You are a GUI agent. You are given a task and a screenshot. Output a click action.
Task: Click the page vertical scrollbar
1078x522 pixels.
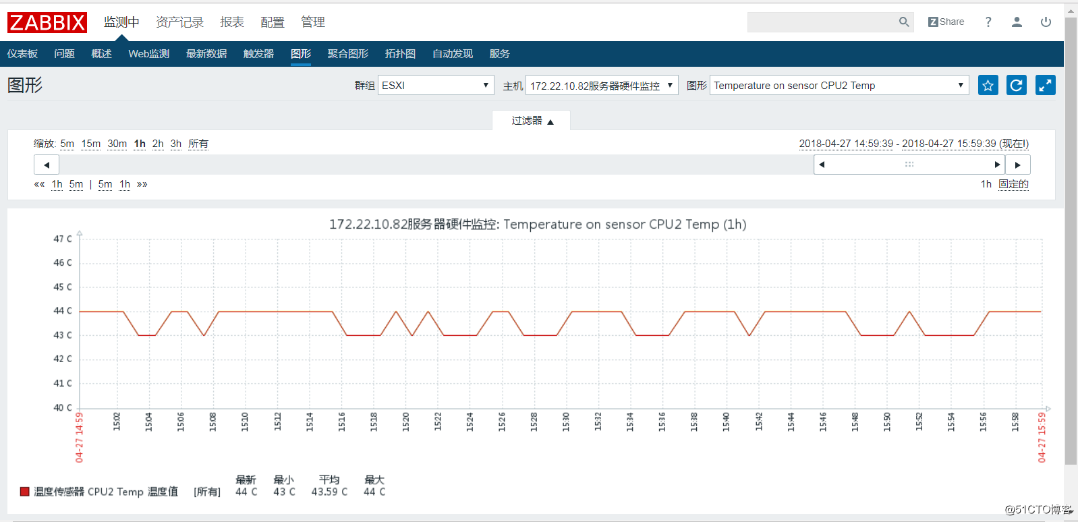click(1071, 241)
